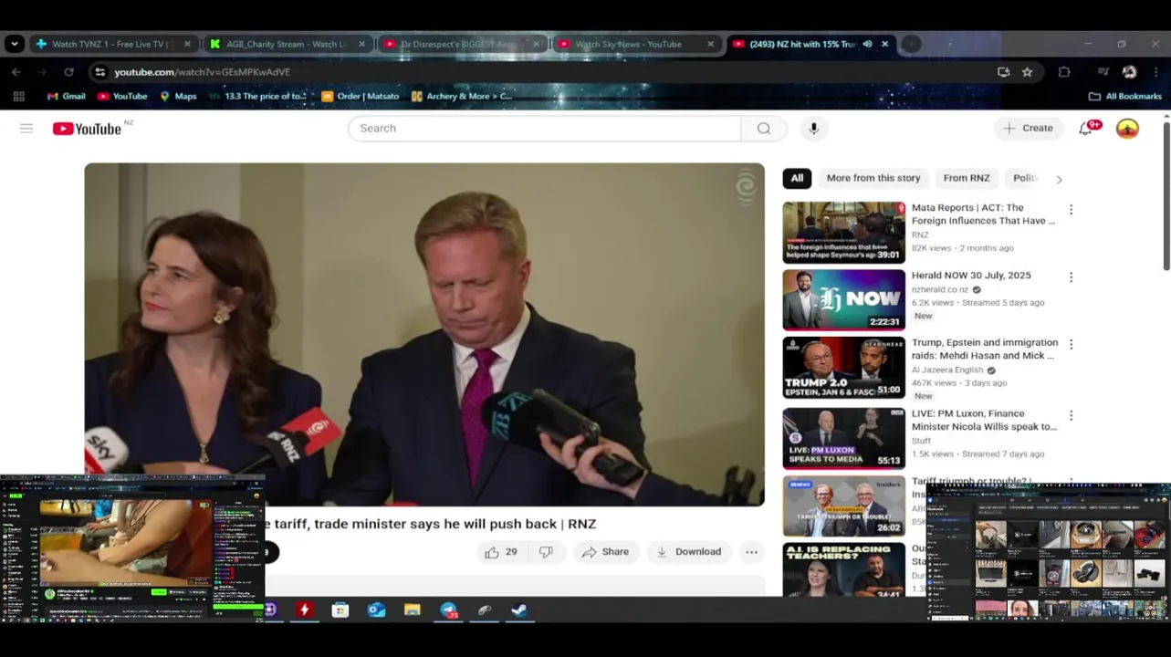Start voice search with the microphone icon
Image resolution: width=1171 pixels, height=657 pixels.
[x=814, y=129]
